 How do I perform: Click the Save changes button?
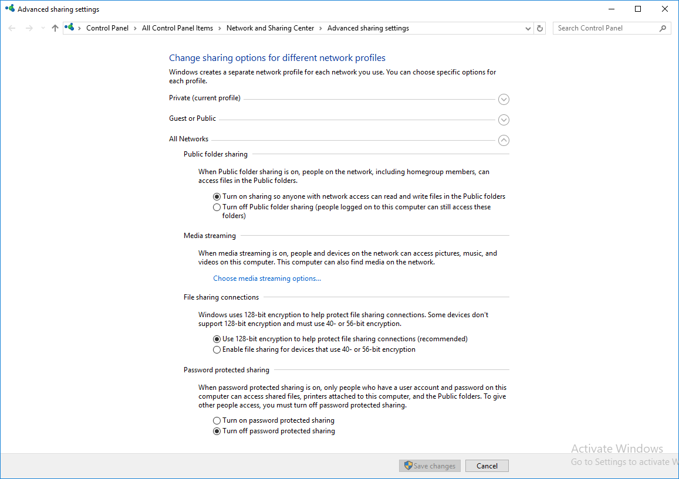[430, 466]
